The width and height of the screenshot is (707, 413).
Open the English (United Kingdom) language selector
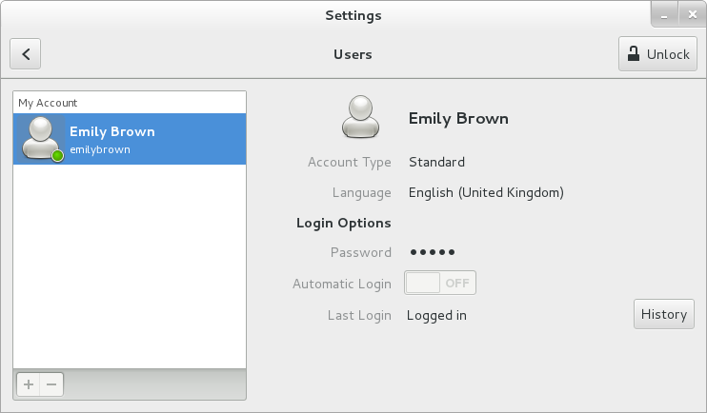point(486,192)
